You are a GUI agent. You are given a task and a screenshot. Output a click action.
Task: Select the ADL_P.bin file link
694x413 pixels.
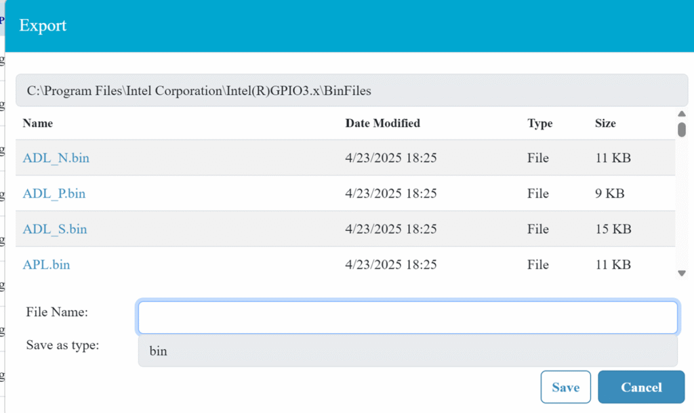tap(54, 193)
